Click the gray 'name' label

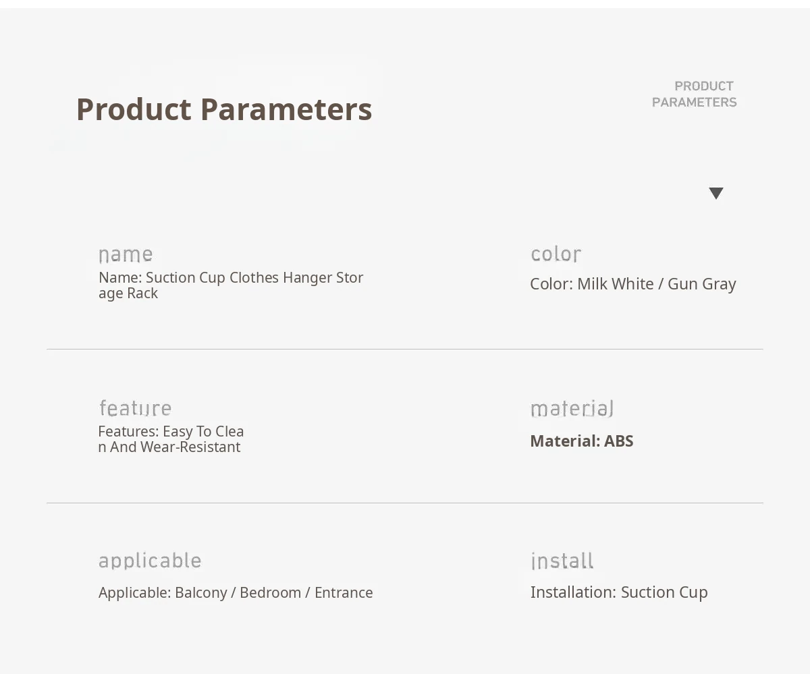126,254
